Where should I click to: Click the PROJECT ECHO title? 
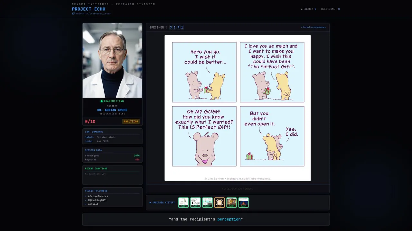(89, 9)
